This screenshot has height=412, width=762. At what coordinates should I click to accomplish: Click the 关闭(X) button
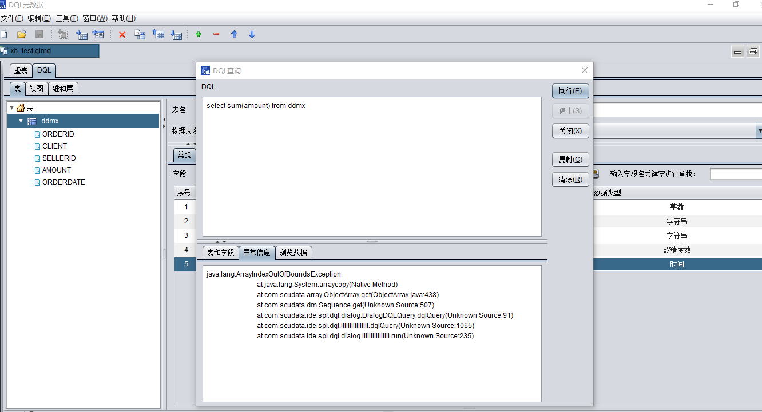pos(570,131)
